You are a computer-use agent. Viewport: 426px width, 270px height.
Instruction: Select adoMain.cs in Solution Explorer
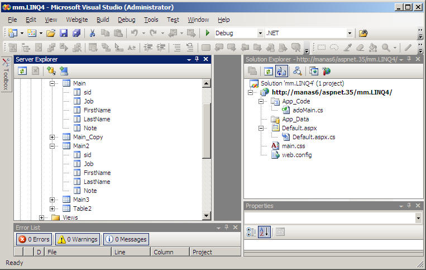[308, 110]
